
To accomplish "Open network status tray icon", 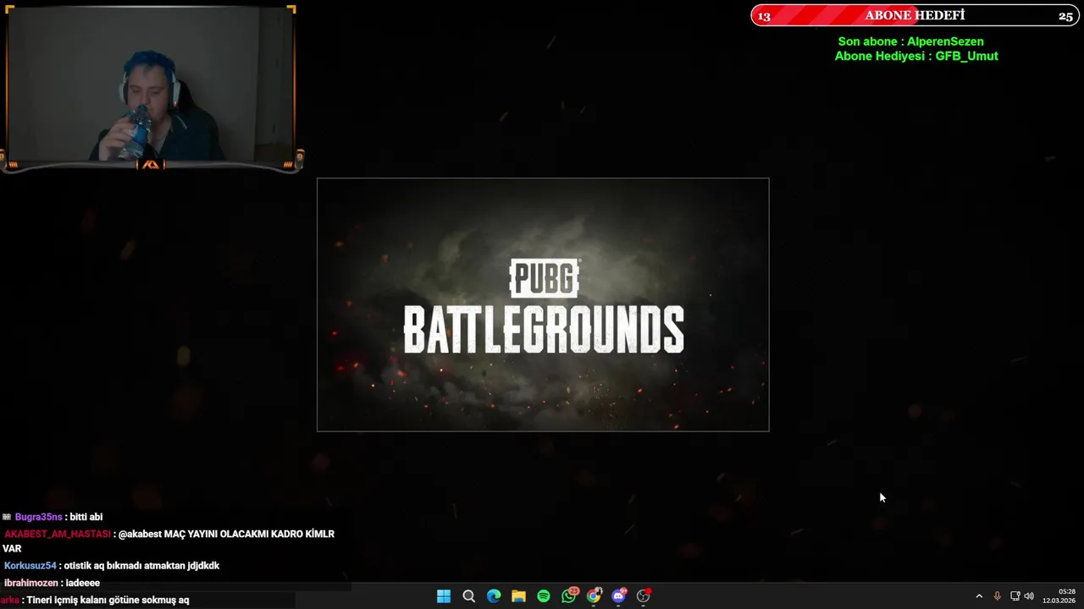I will pos(1015,596).
